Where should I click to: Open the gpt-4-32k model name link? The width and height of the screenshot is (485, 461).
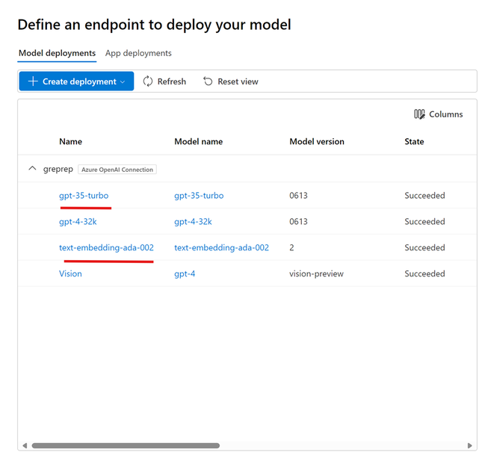click(x=193, y=222)
